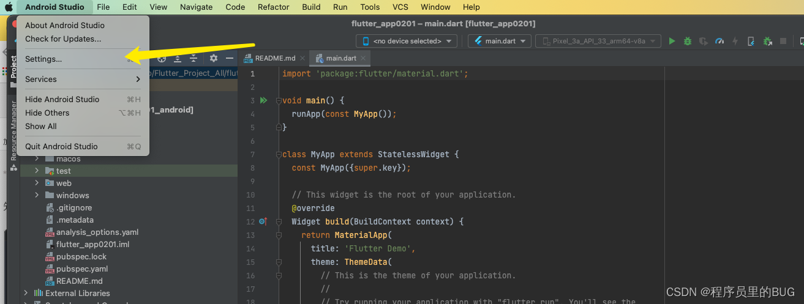Select pubspec.yaml file
The height and width of the screenshot is (304, 804).
(82, 269)
